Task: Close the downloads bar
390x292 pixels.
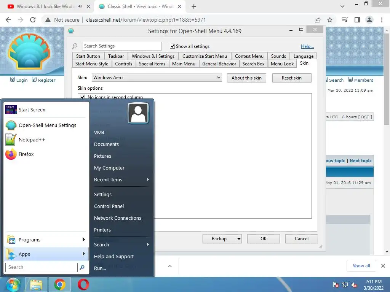Action: tap(383, 266)
